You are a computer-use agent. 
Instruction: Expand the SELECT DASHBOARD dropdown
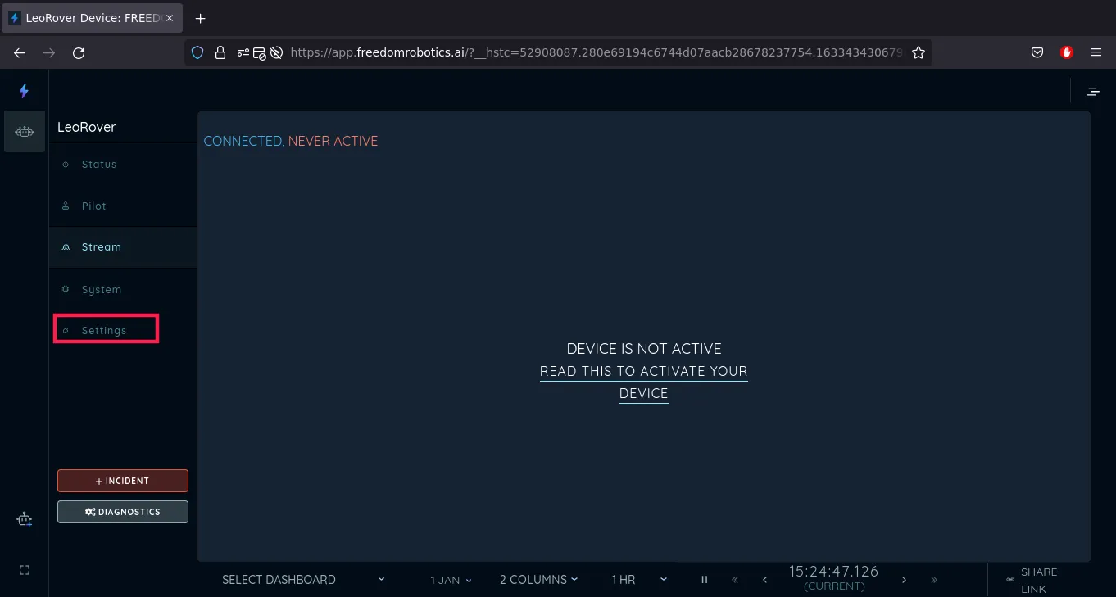pos(303,580)
